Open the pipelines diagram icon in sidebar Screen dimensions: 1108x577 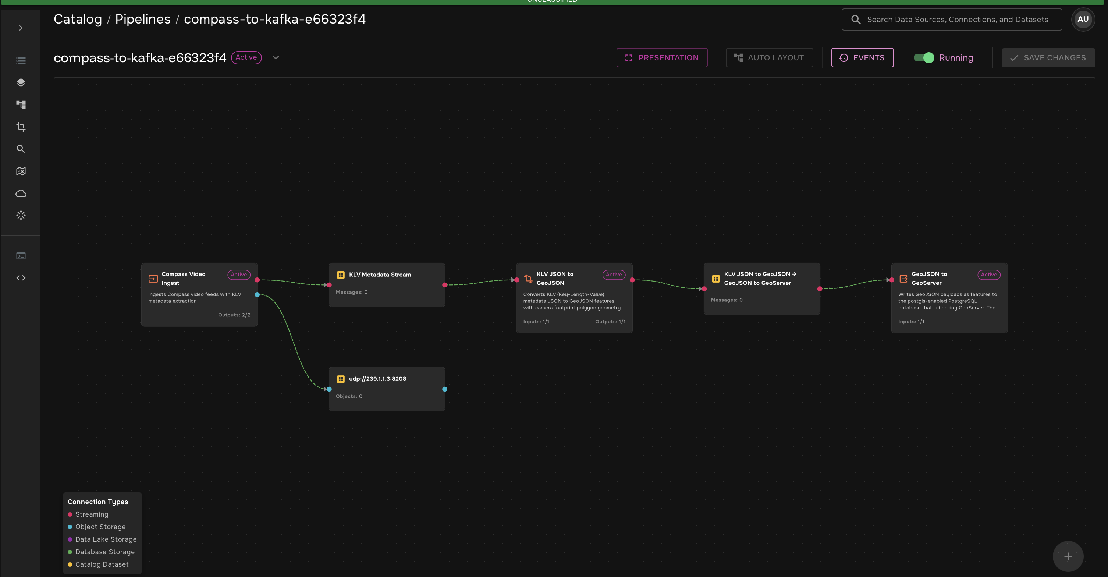(21, 105)
